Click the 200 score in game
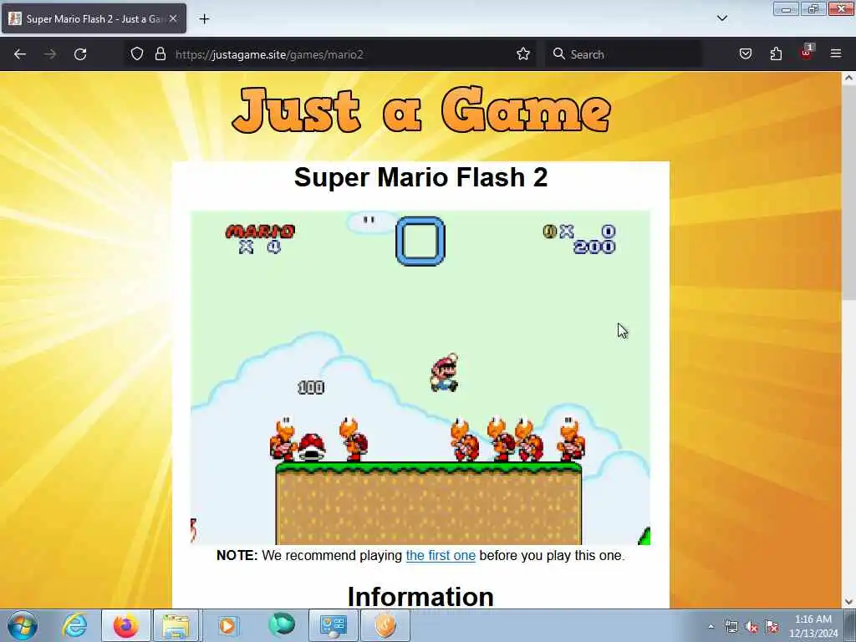The image size is (856, 642). coord(594,247)
